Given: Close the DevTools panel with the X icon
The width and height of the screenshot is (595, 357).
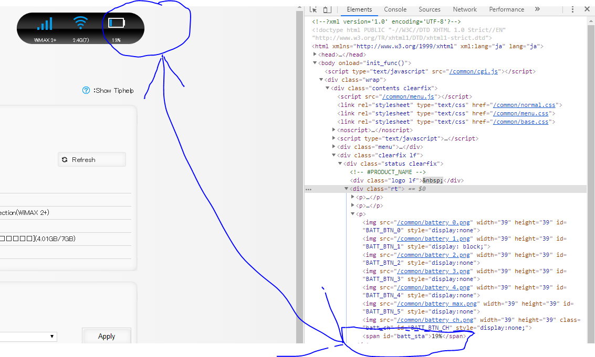Looking at the screenshot, I should coord(587,9).
